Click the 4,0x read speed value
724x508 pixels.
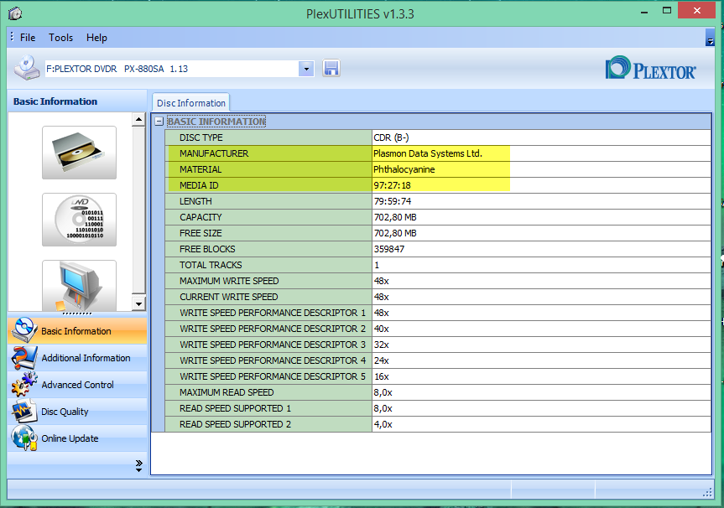[383, 424]
